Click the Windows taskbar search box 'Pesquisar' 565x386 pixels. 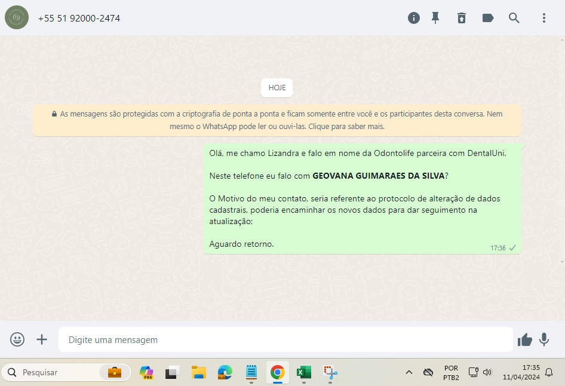(66, 372)
